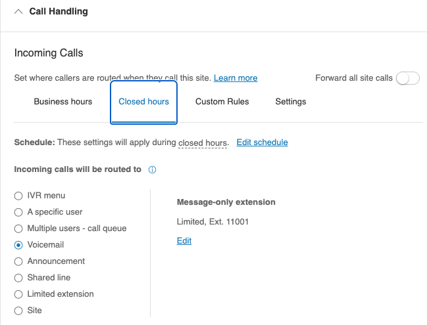Viewport: 427px width, 325px height.
Task: Select the Closed hours tab
Action: [143, 102]
